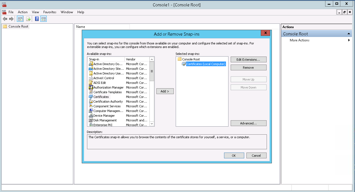This screenshot has height=192, width=355.
Task: Close the Add or Remove Snap-ins dialog with the red X
Action: tap(265, 33)
